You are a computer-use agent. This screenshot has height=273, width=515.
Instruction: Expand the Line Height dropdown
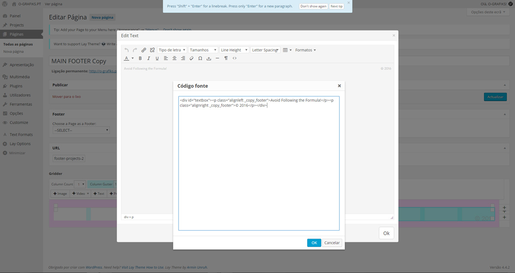tap(234, 50)
